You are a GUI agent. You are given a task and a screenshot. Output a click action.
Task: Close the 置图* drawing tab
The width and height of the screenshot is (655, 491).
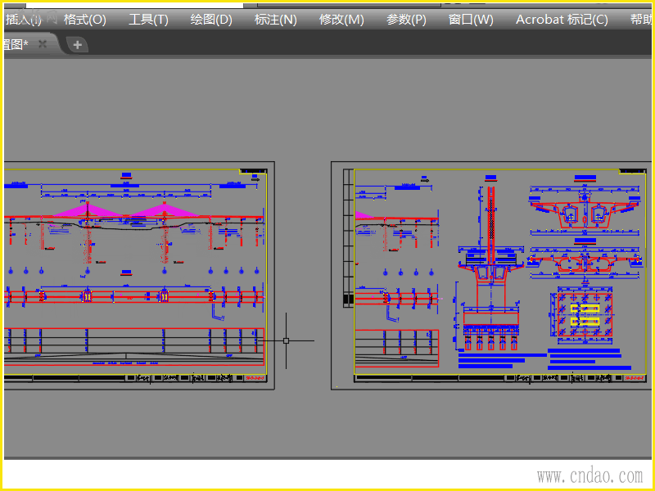[43, 44]
